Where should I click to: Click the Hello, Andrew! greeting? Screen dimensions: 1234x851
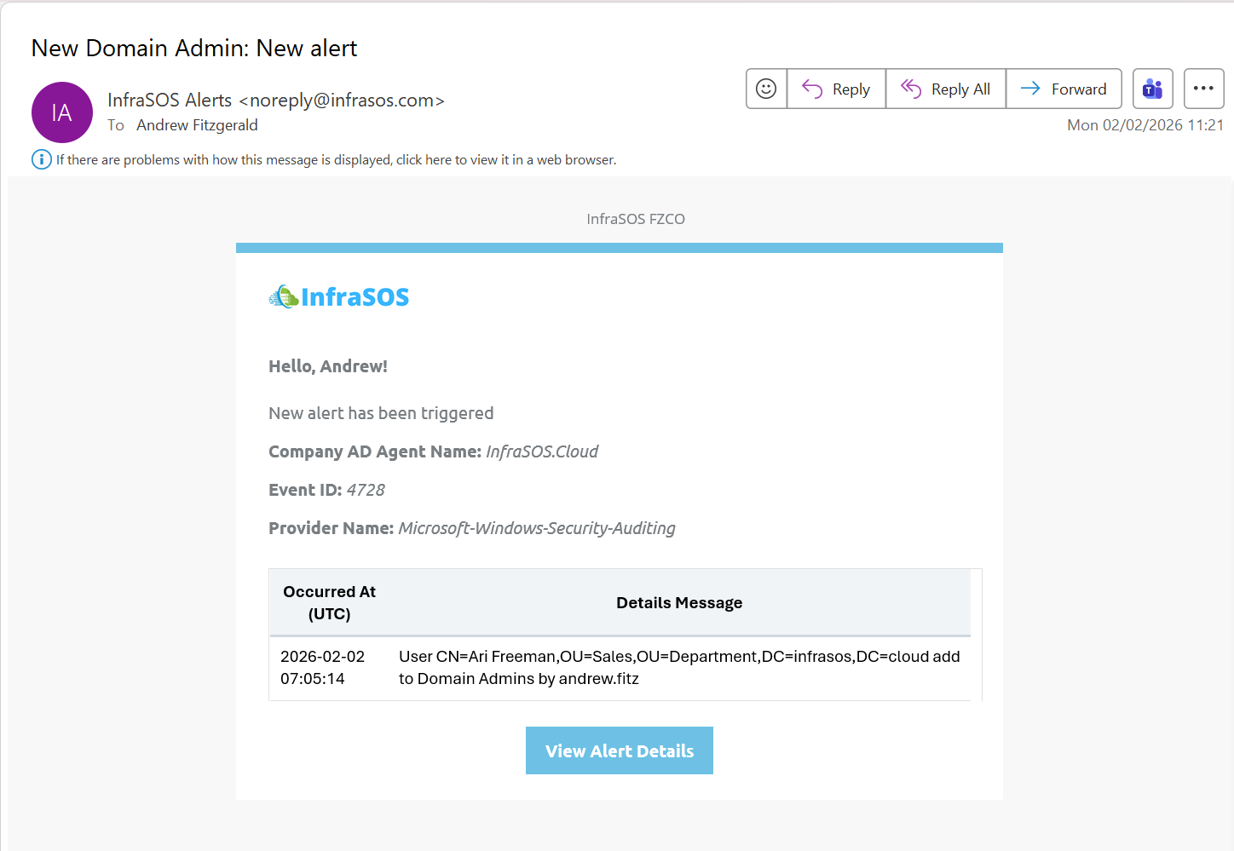(328, 366)
